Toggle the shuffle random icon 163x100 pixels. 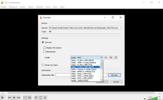(45, 98)
